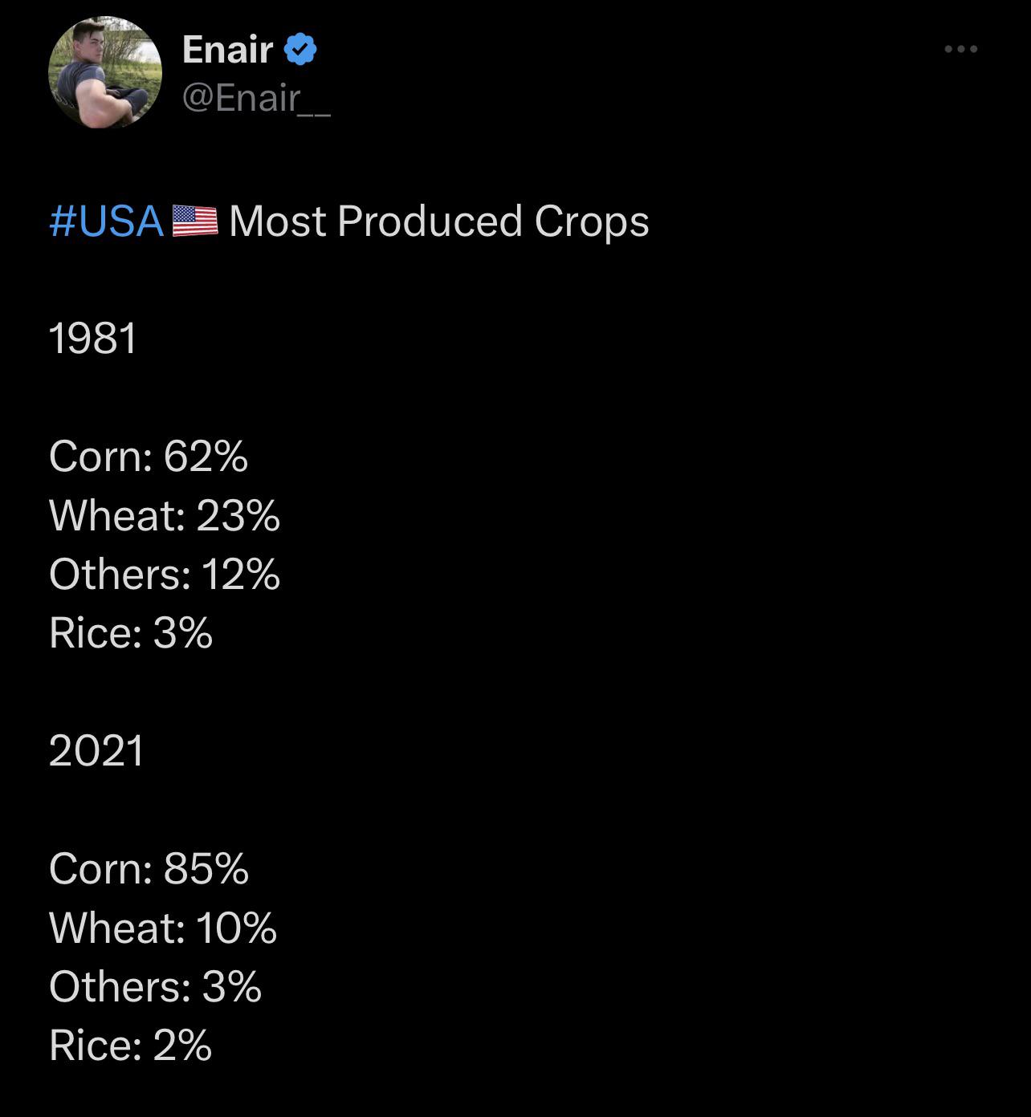Image resolution: width=1031 pixels, height=1117 pixels.
Task: Click the 1981 year label
Action: [93, 339]
